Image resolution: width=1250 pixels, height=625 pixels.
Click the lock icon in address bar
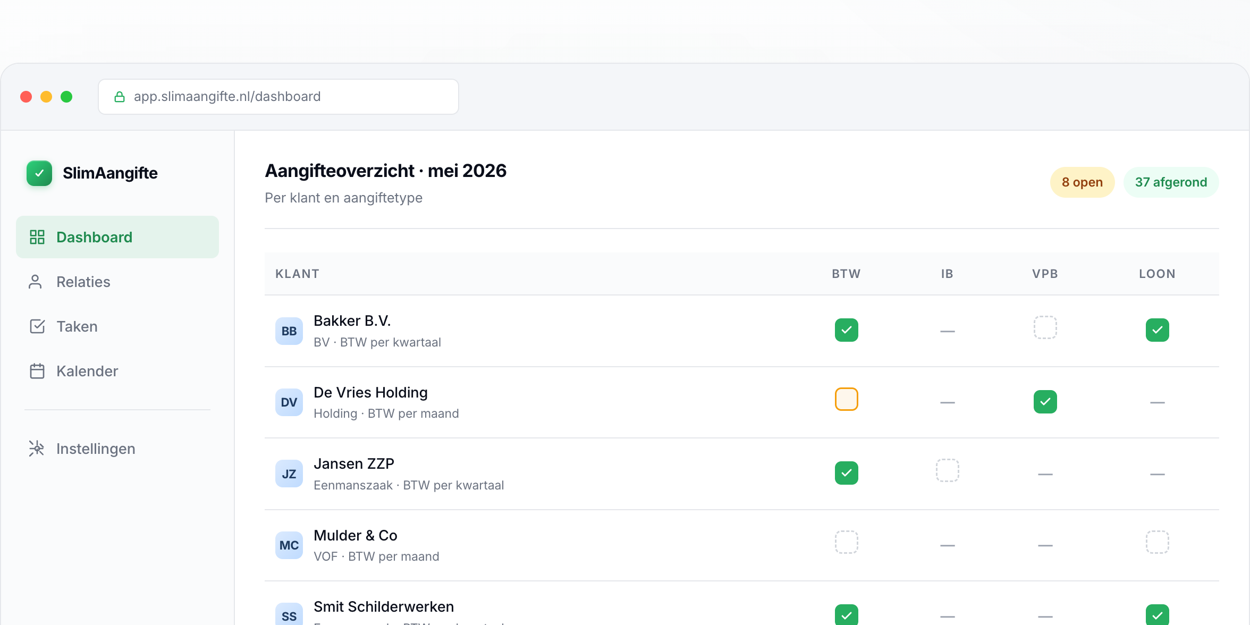pos(120,97)
